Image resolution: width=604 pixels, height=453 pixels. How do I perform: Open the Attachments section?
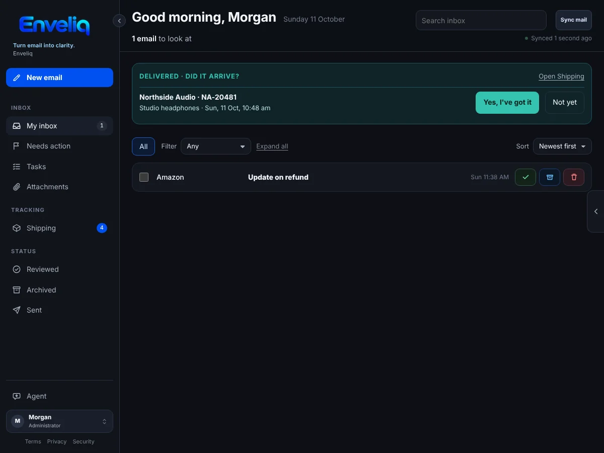point(59,187)
